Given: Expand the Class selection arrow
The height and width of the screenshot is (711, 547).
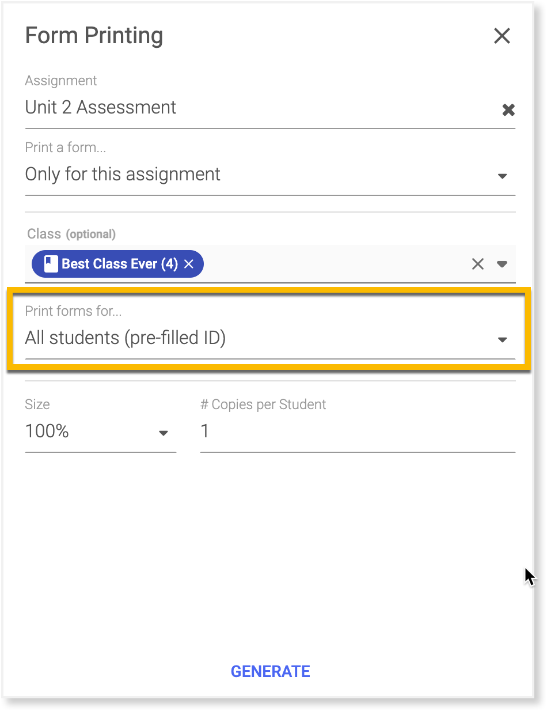Looking at the screenshot, I should [x=502, y=264].
